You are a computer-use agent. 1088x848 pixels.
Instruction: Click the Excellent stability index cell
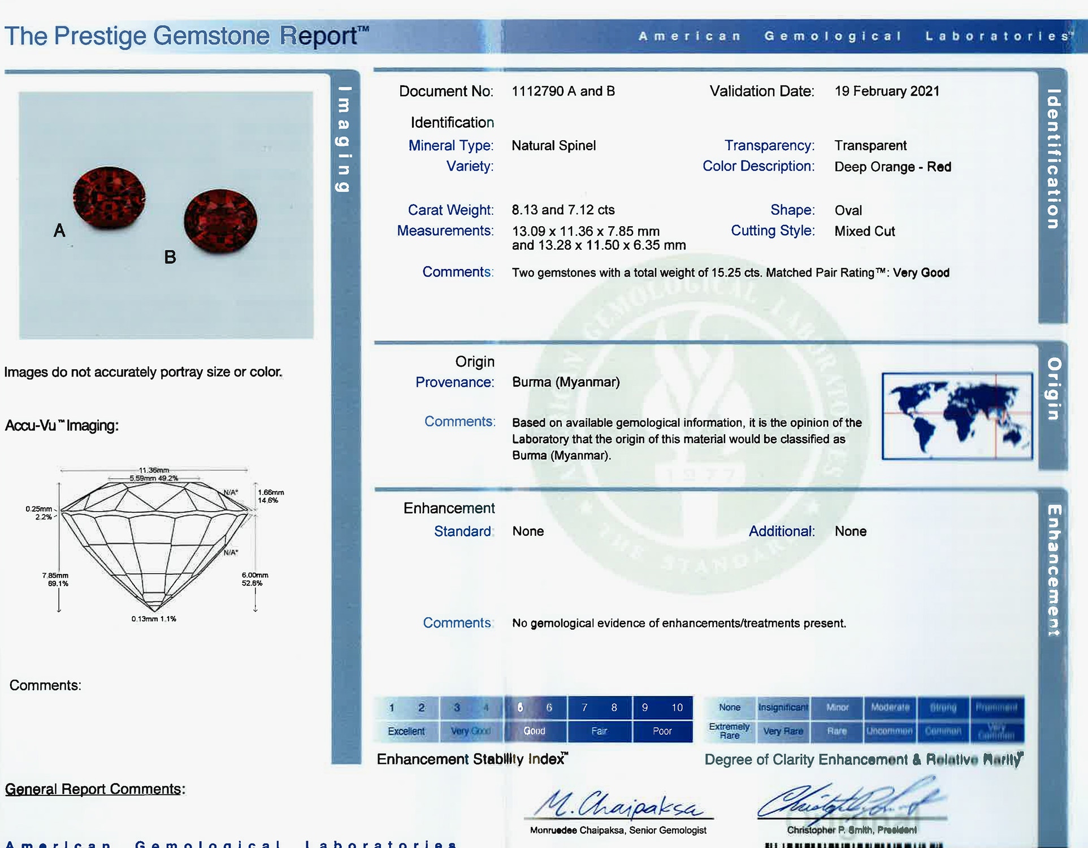click(x=406, y=731)
